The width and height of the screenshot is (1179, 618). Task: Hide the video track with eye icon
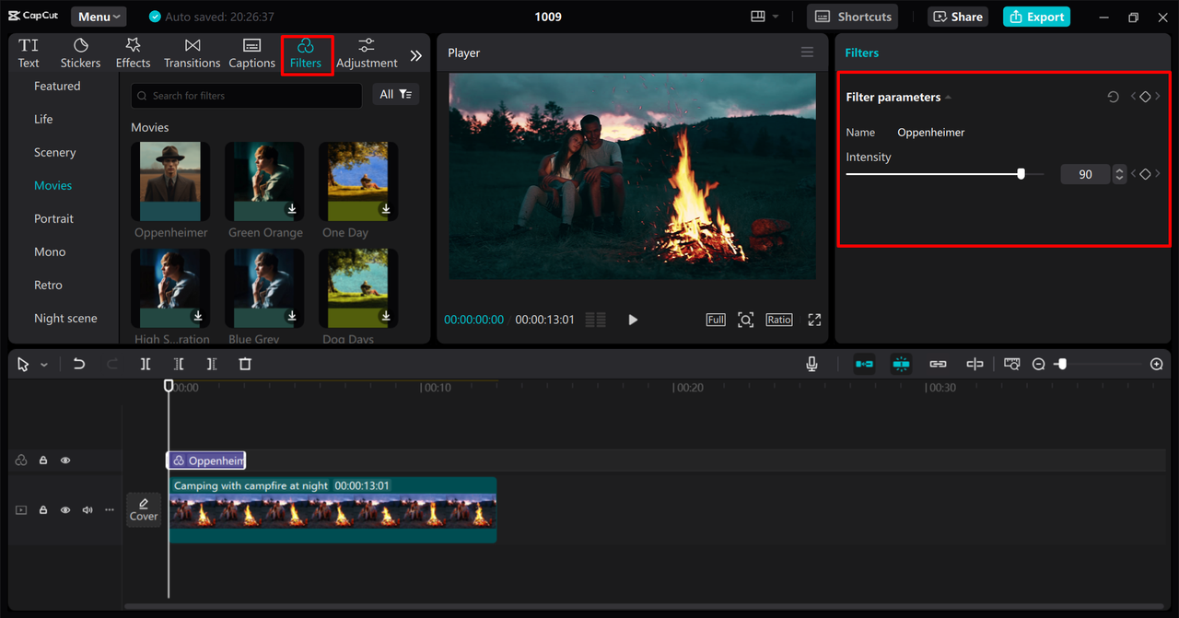click(x=65, y=509)
